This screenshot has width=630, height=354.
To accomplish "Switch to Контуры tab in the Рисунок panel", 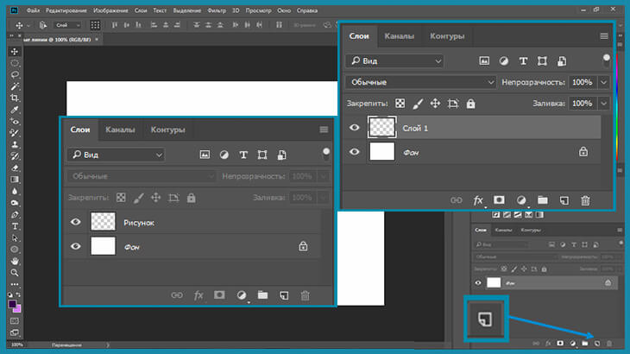I will pyautogui.click(x=168, y=130).
